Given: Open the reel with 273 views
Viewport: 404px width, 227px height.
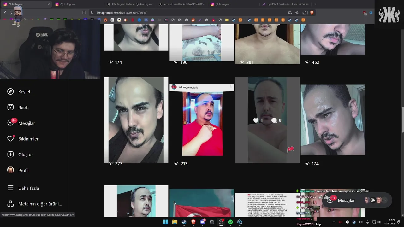Looking at the screenshot, I should [x=136, y=120].
